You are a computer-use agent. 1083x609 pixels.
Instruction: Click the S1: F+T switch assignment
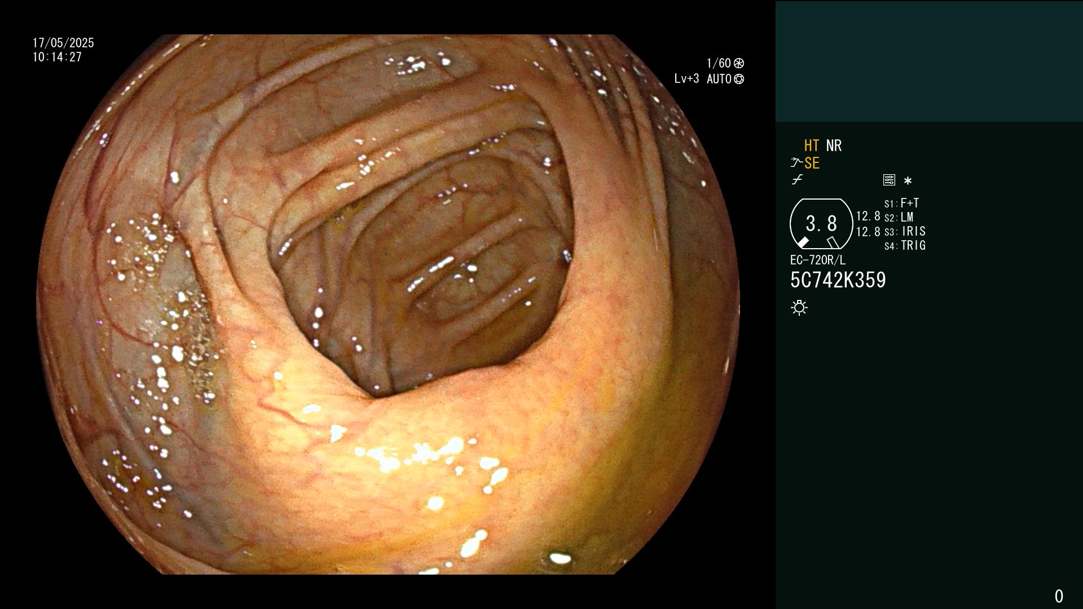[x=902, y=203]
